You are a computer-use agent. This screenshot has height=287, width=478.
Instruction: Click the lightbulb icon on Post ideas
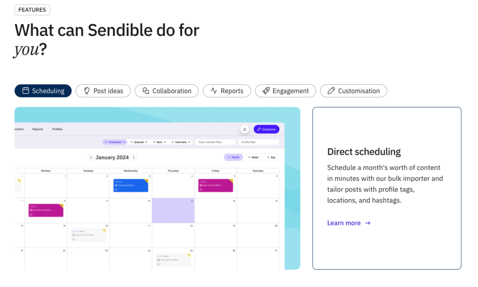(x=86, y=91)
